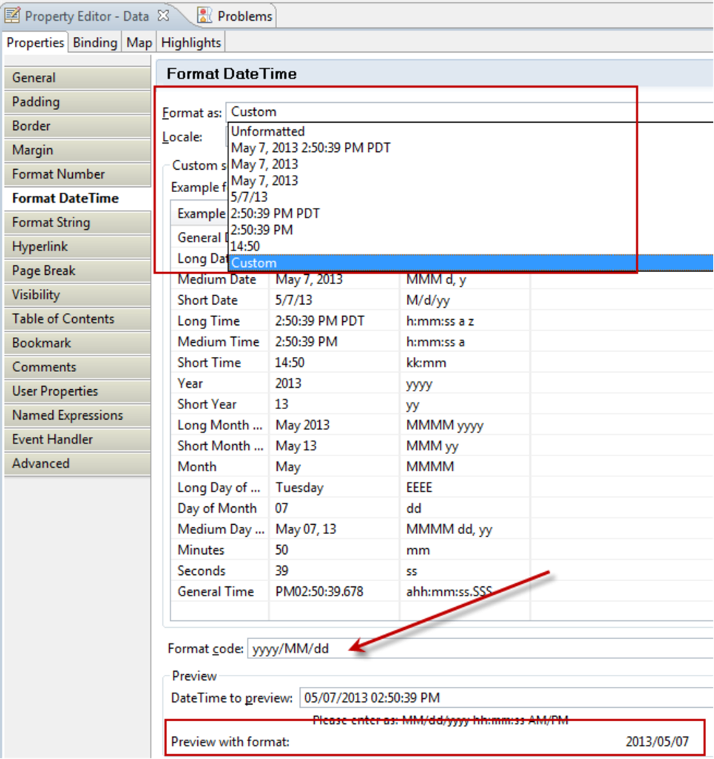Select the 'May 2013' example cell
The width and height of the screenshot is (714, 759).
pyautogui.click(x=334, y=426)
